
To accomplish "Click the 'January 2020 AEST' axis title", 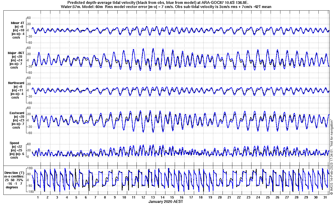I will [166, 202].
